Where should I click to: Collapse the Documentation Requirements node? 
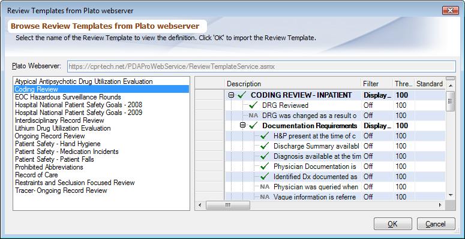242,126
